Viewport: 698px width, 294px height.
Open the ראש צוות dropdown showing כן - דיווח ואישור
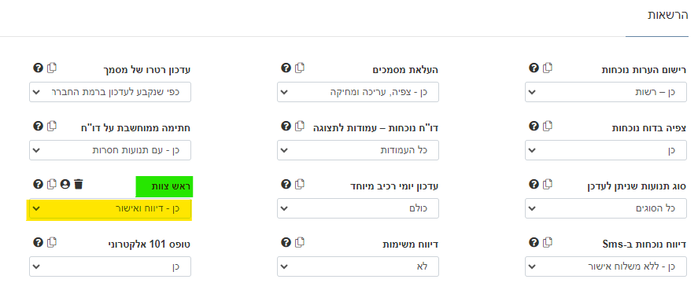tap(110, 208)
